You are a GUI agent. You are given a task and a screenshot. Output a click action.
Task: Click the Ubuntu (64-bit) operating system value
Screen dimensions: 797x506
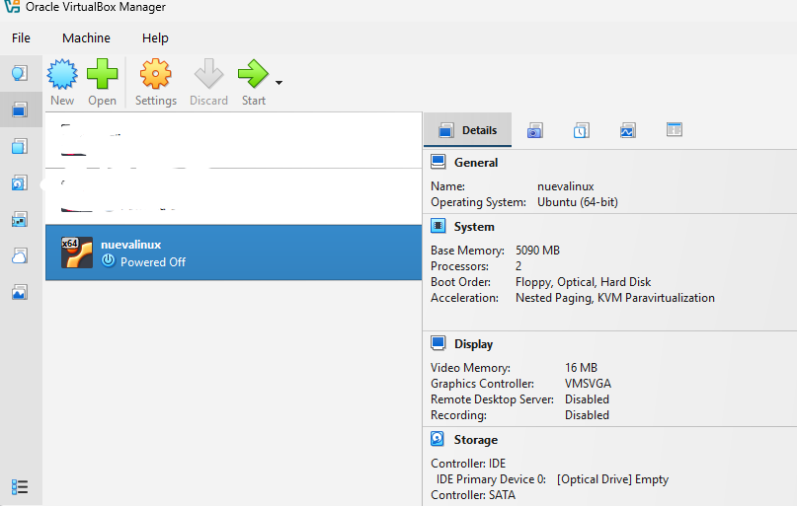click(578, 202)
